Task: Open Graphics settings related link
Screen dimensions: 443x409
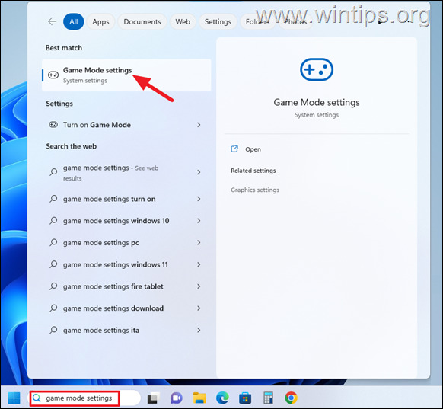Action: pyautogui.click(x=255, y=190)
